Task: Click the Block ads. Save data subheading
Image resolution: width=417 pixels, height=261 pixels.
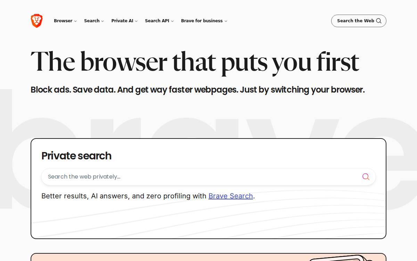Action: [x=197, y=90]
